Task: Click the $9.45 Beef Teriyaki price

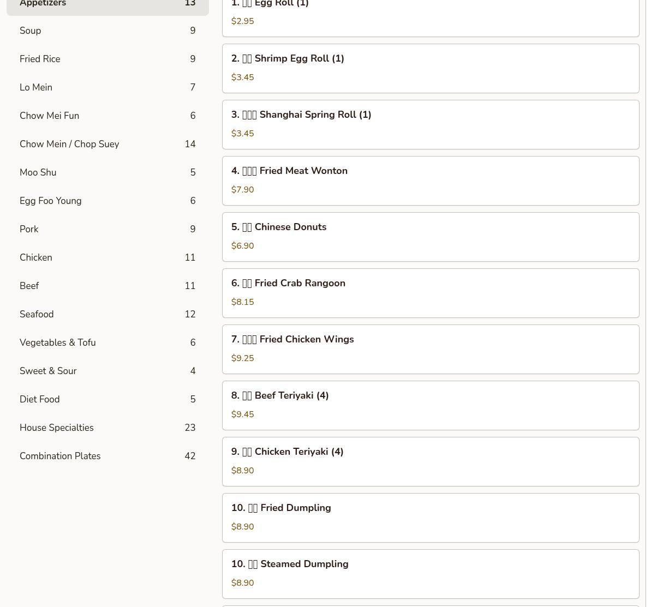Action: [x=242, y=414]
